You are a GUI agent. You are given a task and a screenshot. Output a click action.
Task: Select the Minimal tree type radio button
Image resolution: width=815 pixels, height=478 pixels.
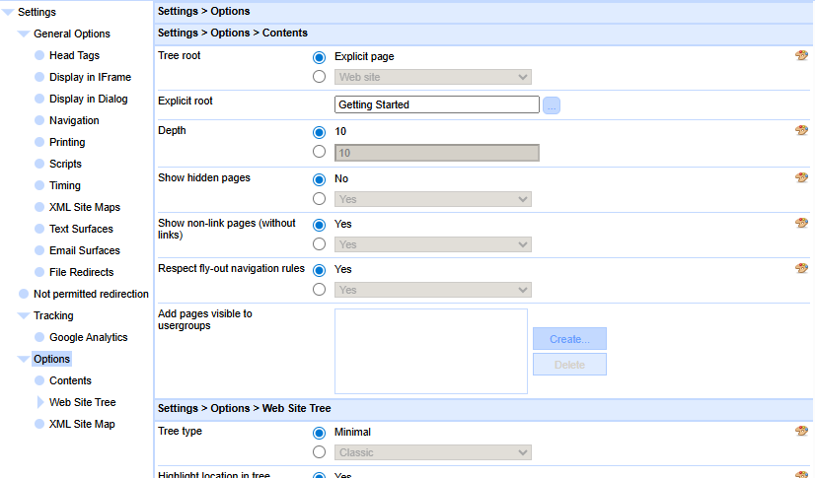click(319, 433)
